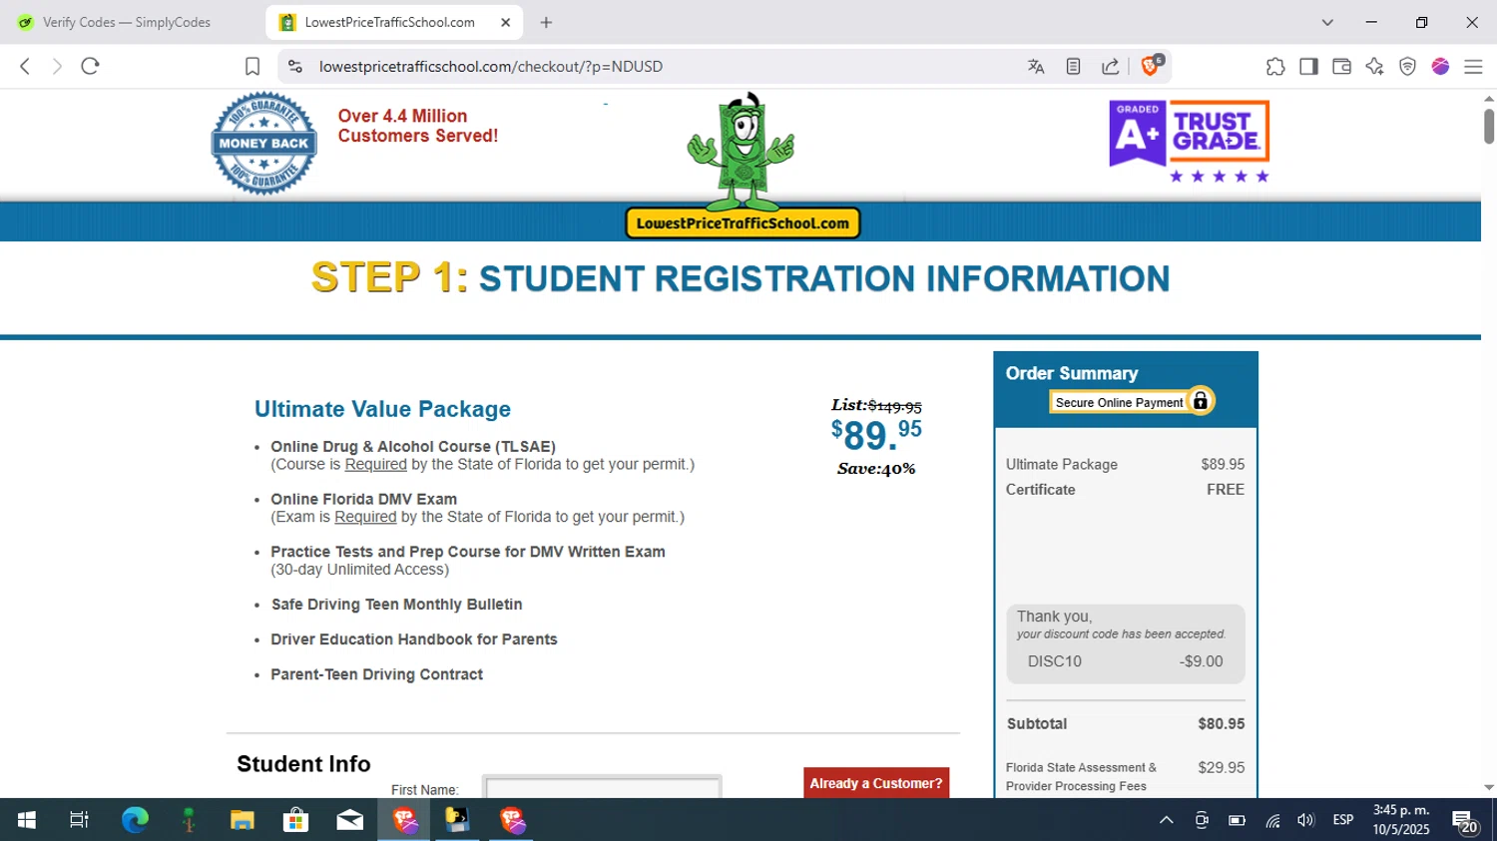Focus the First Name input field
Viewport: 1497px width, 841px height.
click(602, 787)
